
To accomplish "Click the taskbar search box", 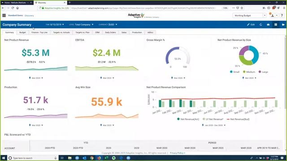I will click(x=33, y=158).
